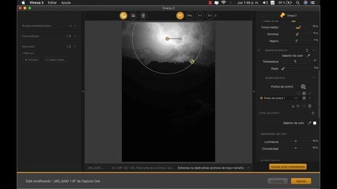This screenshot has width=337, height=189.
Task: Click Aplicar button
Action: pyautogui.click(x=301, y=181)
